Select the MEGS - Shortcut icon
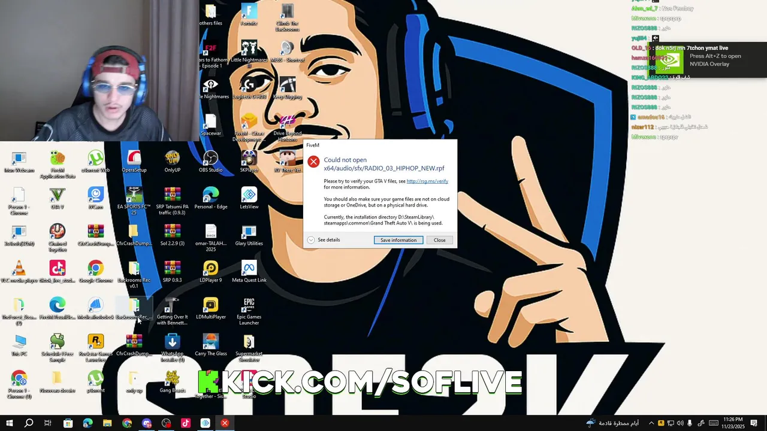Viewport: 767px width, 431px height. point(287,51)
